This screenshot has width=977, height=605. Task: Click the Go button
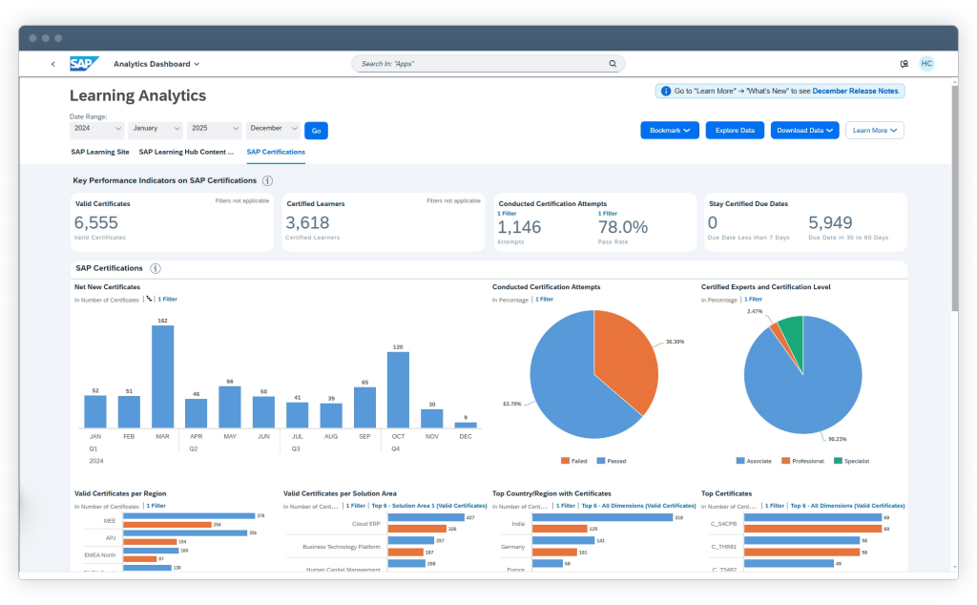[316, 131]
